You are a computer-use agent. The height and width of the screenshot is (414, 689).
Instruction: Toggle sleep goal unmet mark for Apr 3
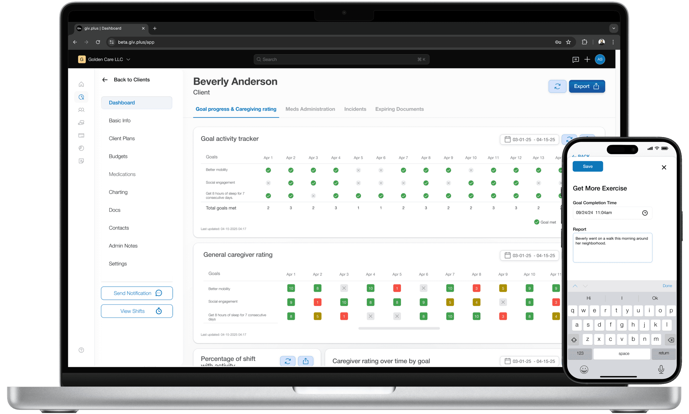click(x=313, y=196)
